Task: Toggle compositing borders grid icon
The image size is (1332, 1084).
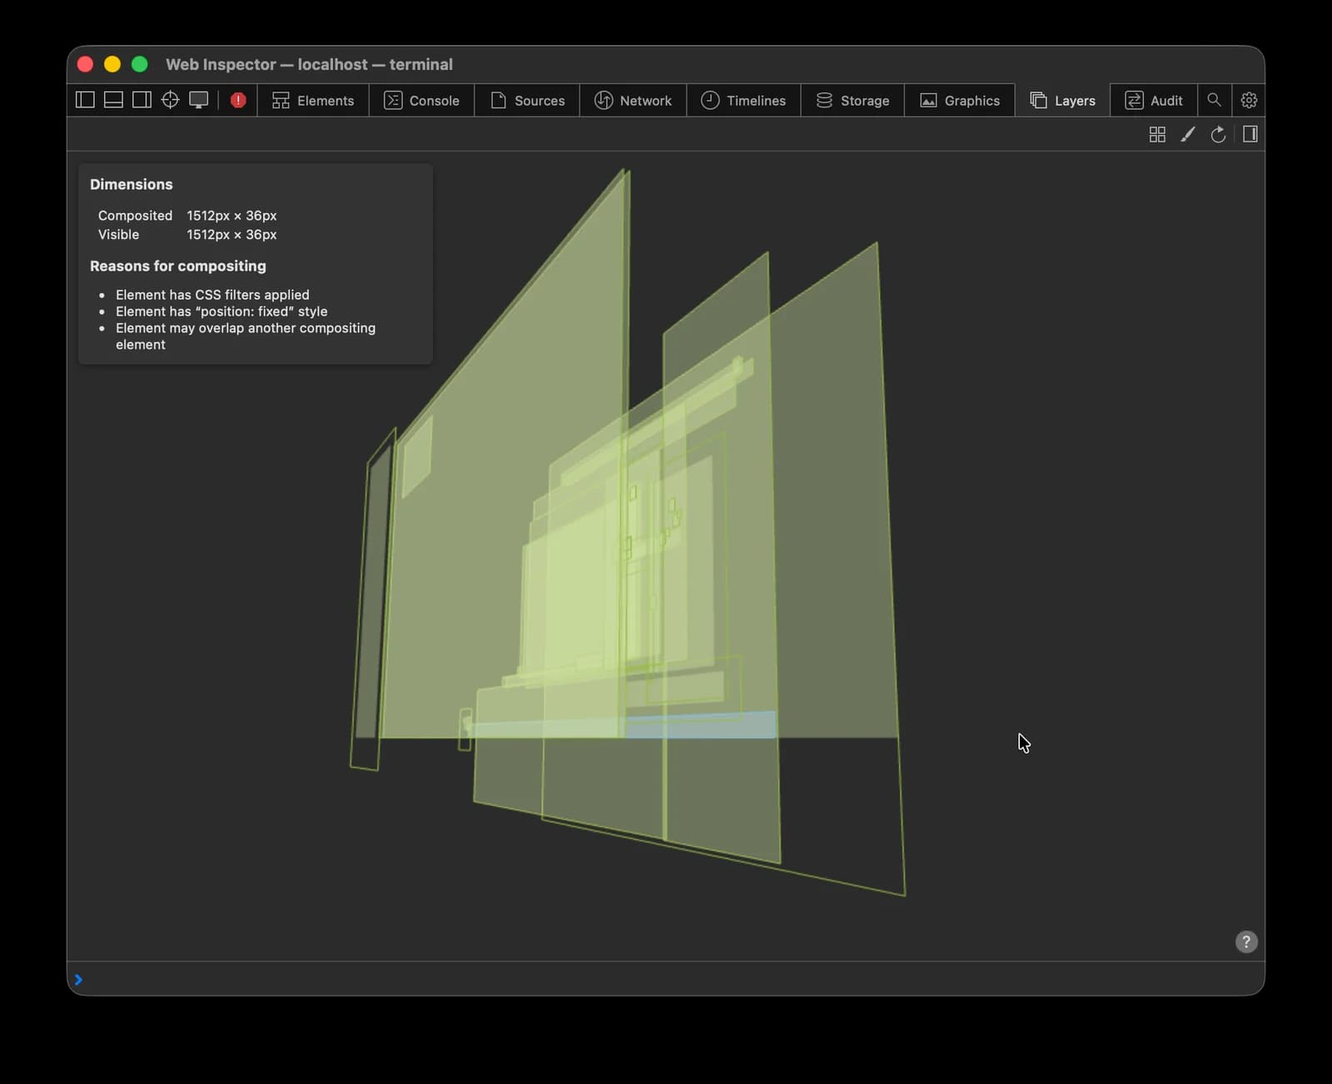Action: click(1157, 134)
